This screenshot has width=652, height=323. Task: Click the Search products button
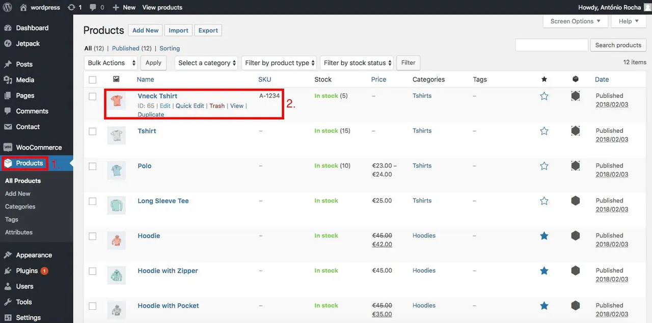coord(618,45)
